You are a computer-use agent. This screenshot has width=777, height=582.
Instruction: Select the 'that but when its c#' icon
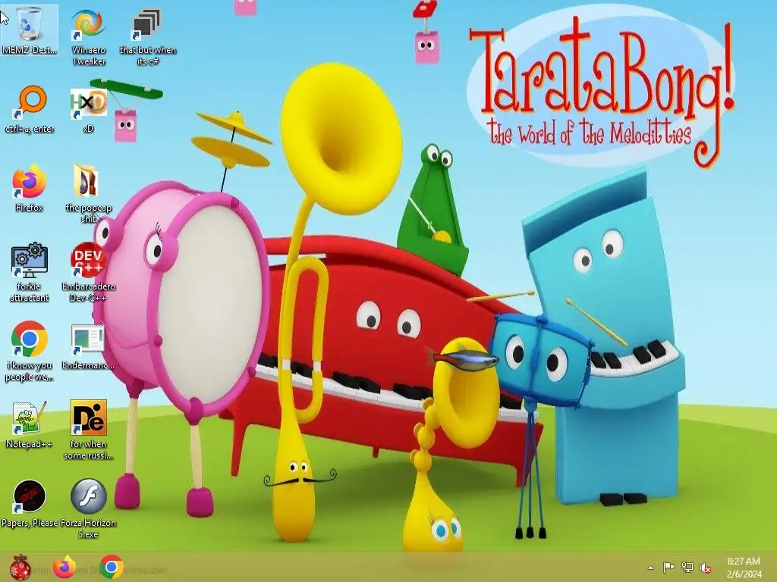click(147, 36)
